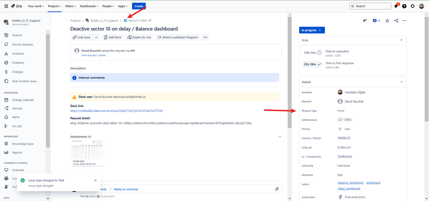Open the help question mark icon

pyautogui.click(x=404, y=6)
